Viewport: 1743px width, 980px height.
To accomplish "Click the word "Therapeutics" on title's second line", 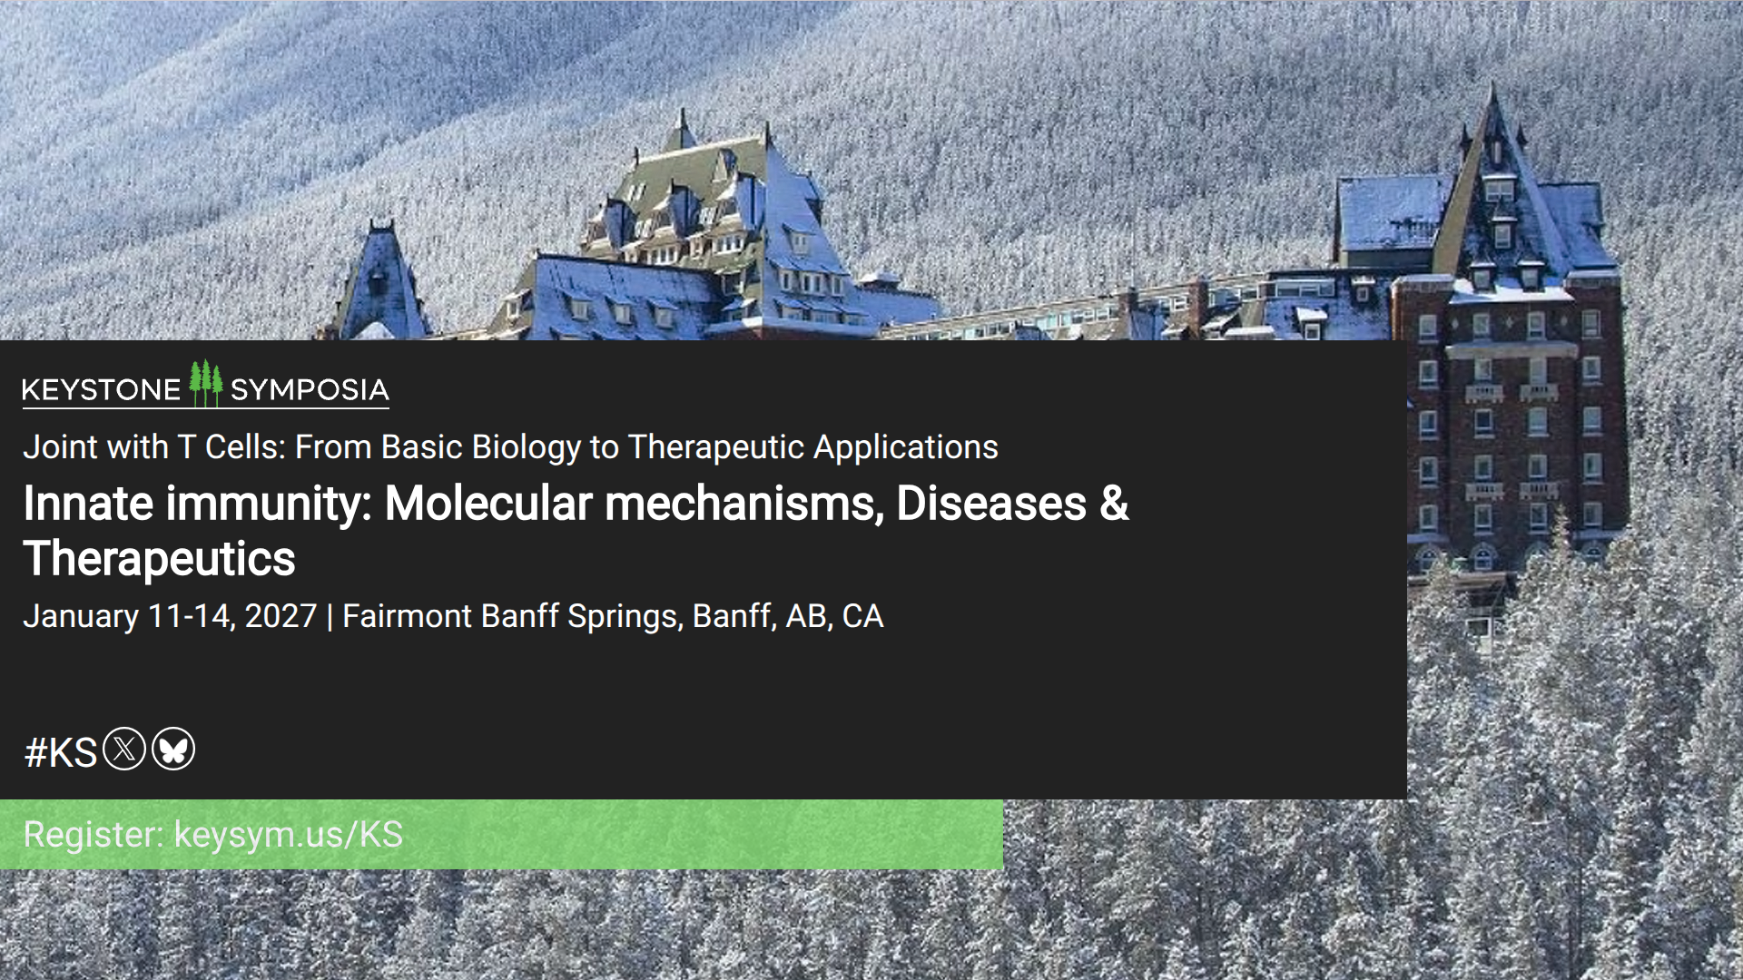I will [160, 559].
